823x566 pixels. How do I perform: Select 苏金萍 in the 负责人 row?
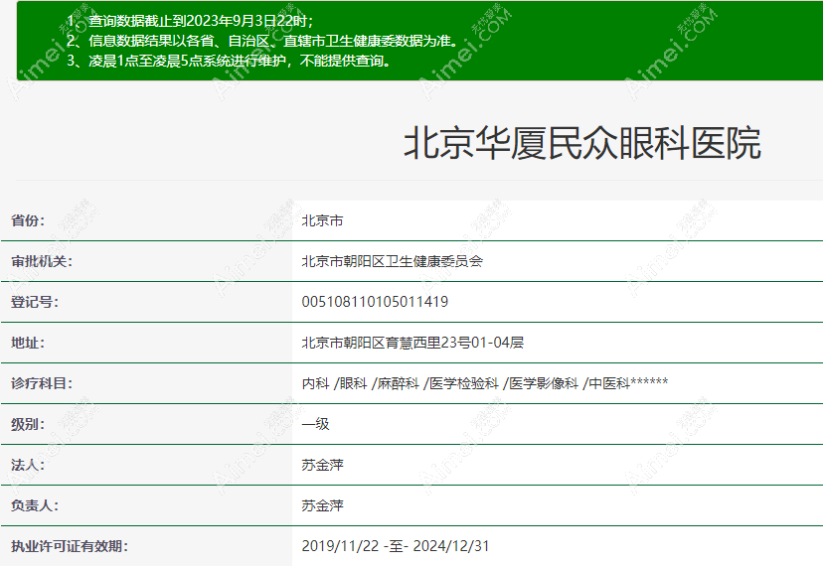click(322, 505)
